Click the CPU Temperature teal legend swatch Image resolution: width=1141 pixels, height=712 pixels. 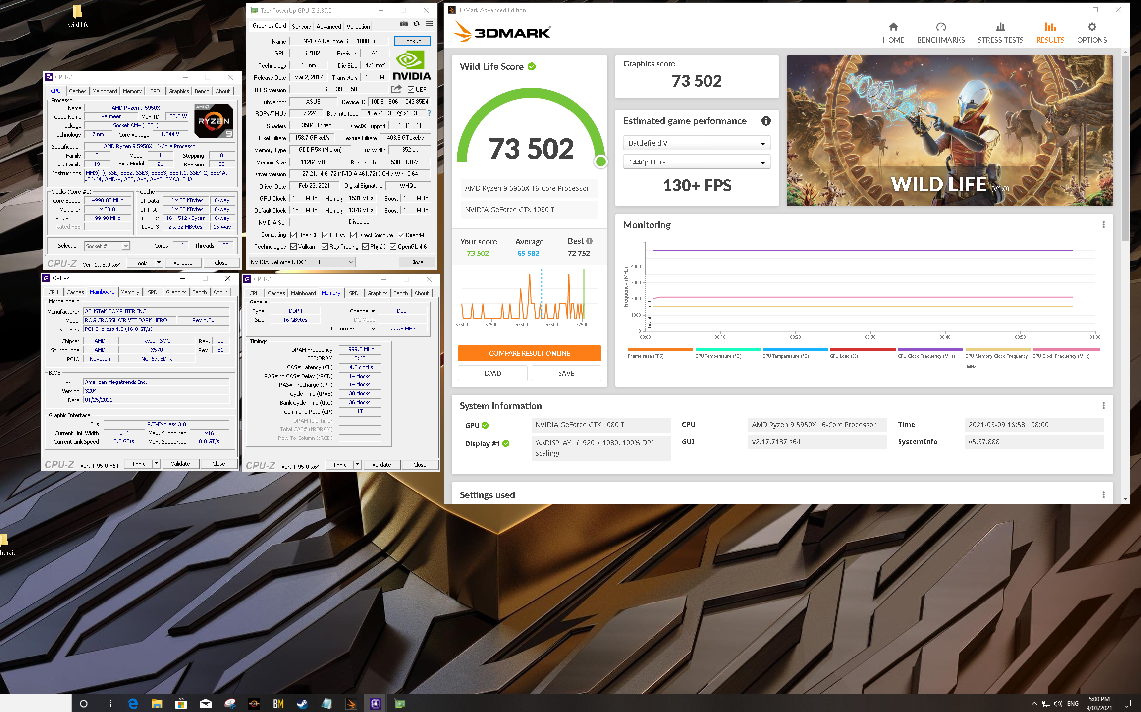[x=727, y=350]
